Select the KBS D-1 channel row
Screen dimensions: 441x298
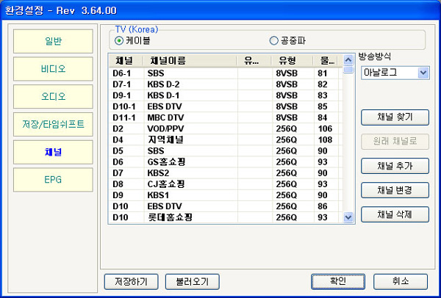coord(226,95)
